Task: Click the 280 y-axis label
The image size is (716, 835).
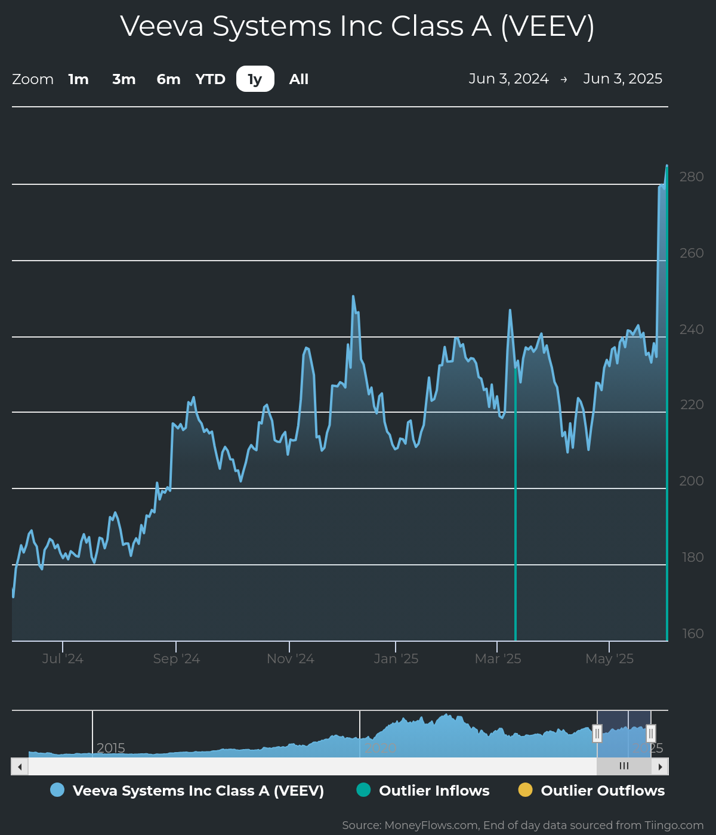Action: click(x=692, y=177)
